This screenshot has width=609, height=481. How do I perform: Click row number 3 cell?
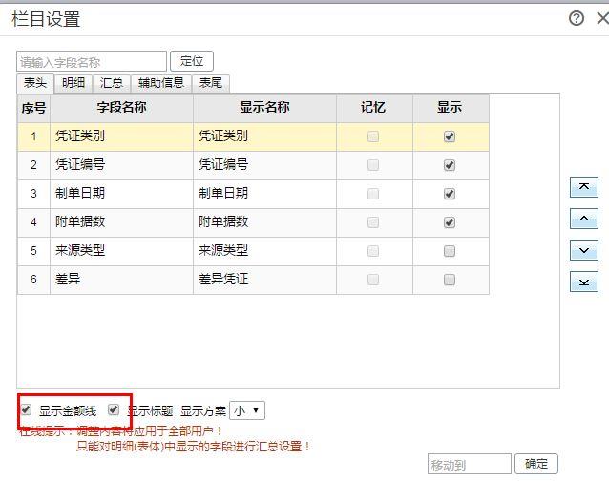click(x=33, y=194)
